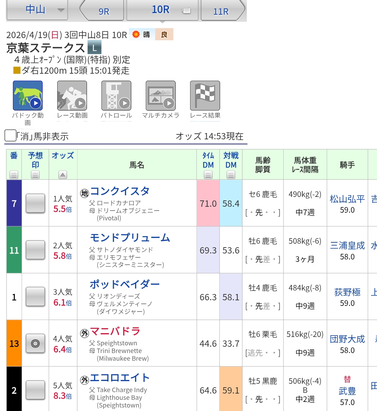This screenshot has width=377, height=411.
Task: Open the multi-camera (マルチカメラ) view
Action: (161, 96)
